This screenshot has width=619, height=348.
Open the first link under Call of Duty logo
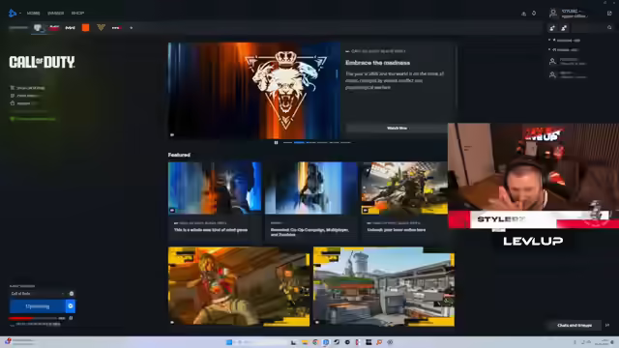27,88
